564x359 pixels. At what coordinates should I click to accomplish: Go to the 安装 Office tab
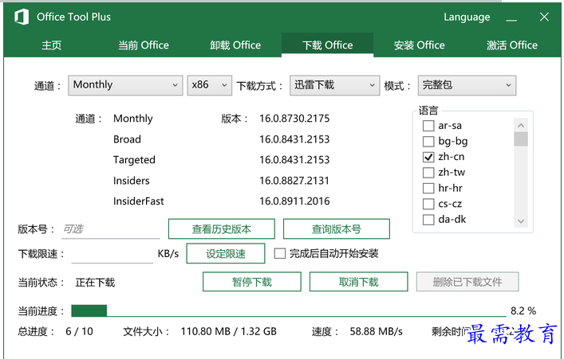[419, 45]
